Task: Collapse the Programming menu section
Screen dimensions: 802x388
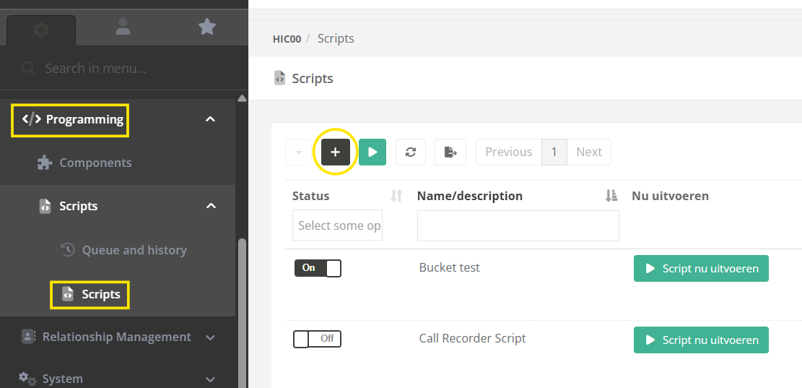Action: pyautogui.click(x=210, y=119)
